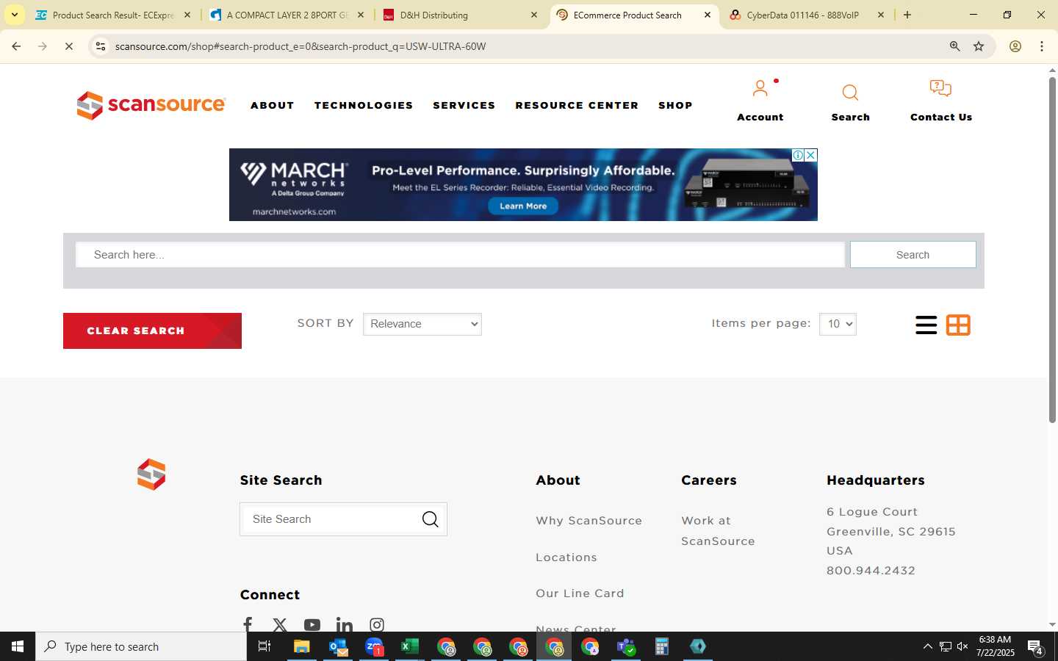
Task: Open Outlook from taskbar
Action: click(x=338, y=646)
